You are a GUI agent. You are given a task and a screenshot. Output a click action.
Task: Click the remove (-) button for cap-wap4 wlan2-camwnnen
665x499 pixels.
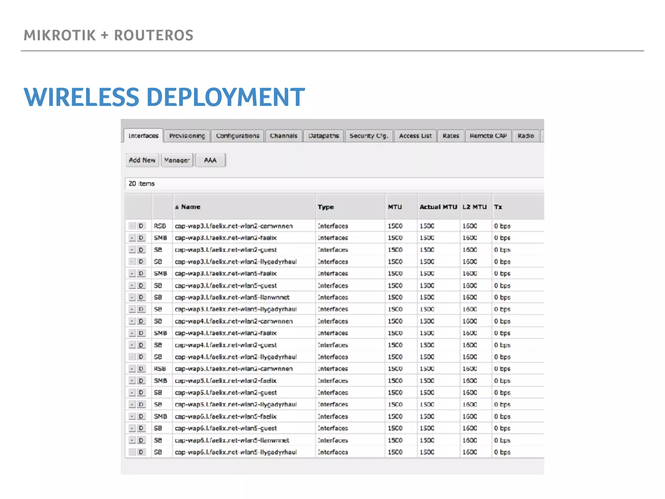pyautogui.click(x=132, y=321)
